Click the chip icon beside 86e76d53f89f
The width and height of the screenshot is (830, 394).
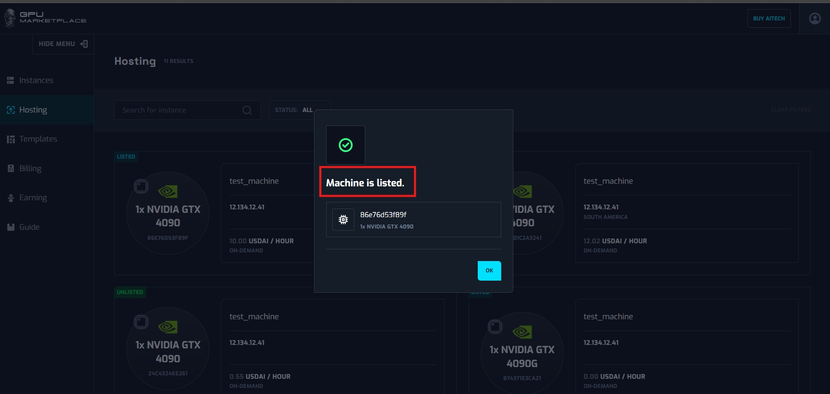click(343, 220)
